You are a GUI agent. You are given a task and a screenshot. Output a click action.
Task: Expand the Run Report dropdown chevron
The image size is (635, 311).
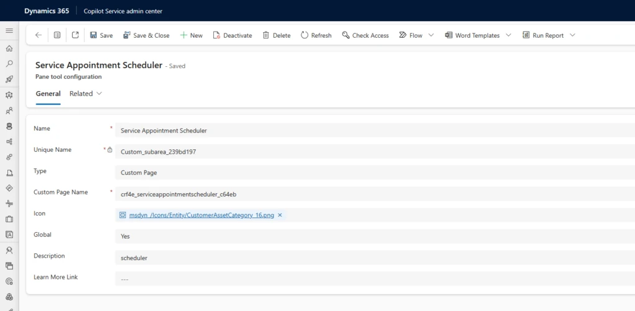572,35
